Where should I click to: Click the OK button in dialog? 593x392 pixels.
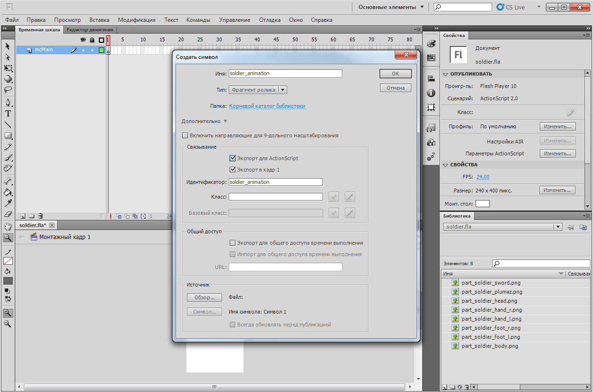point(395,74)
